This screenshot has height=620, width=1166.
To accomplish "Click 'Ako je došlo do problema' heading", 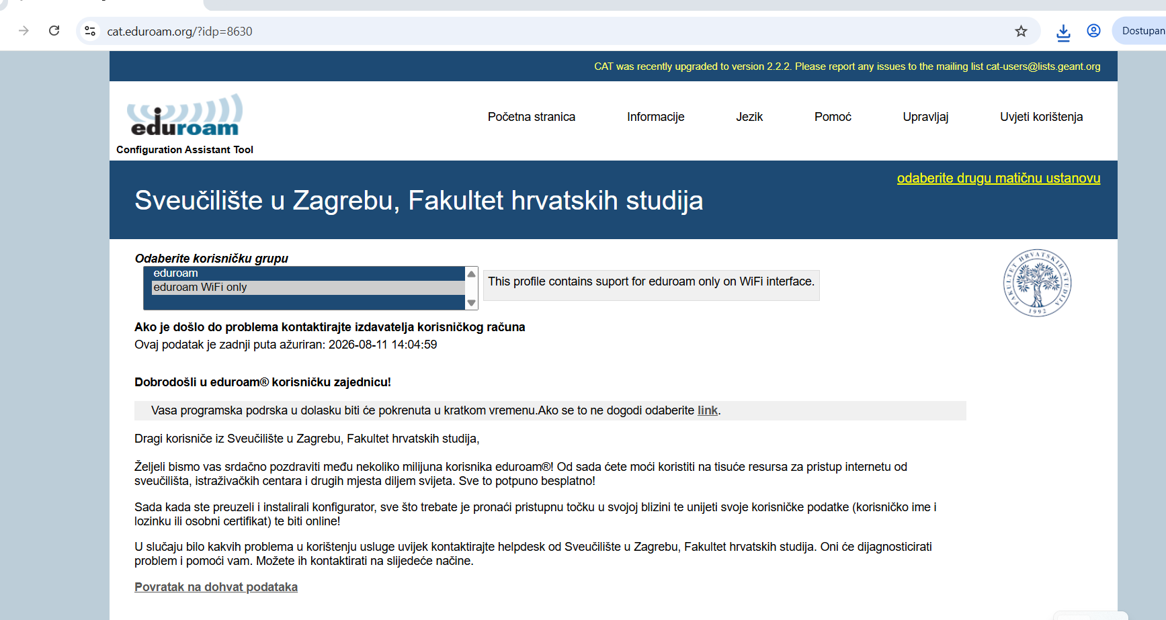I will 329,327.
